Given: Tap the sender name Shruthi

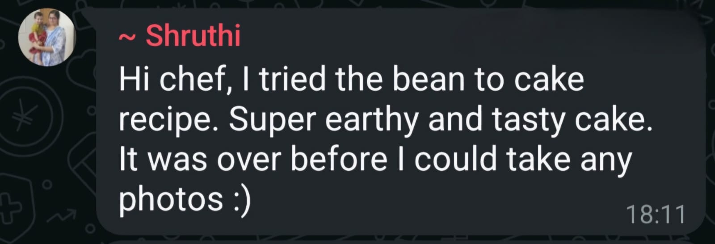Looking at the screenshot, I should (193, 36).
